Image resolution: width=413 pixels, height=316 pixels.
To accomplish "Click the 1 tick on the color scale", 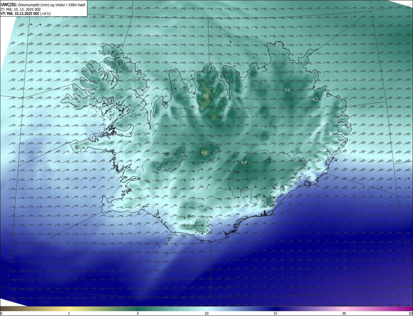I will tap(69, 313).
